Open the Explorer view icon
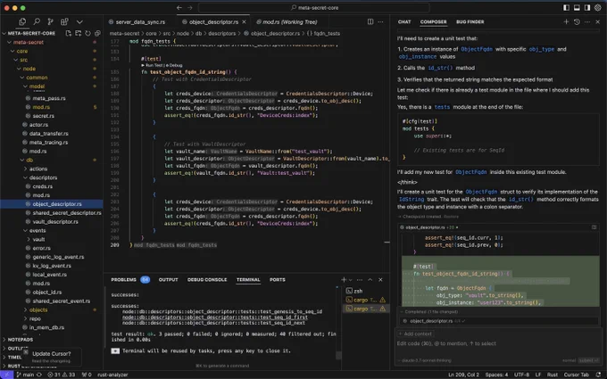The height and width of the screenshot is (379, 607). [22, 21]
